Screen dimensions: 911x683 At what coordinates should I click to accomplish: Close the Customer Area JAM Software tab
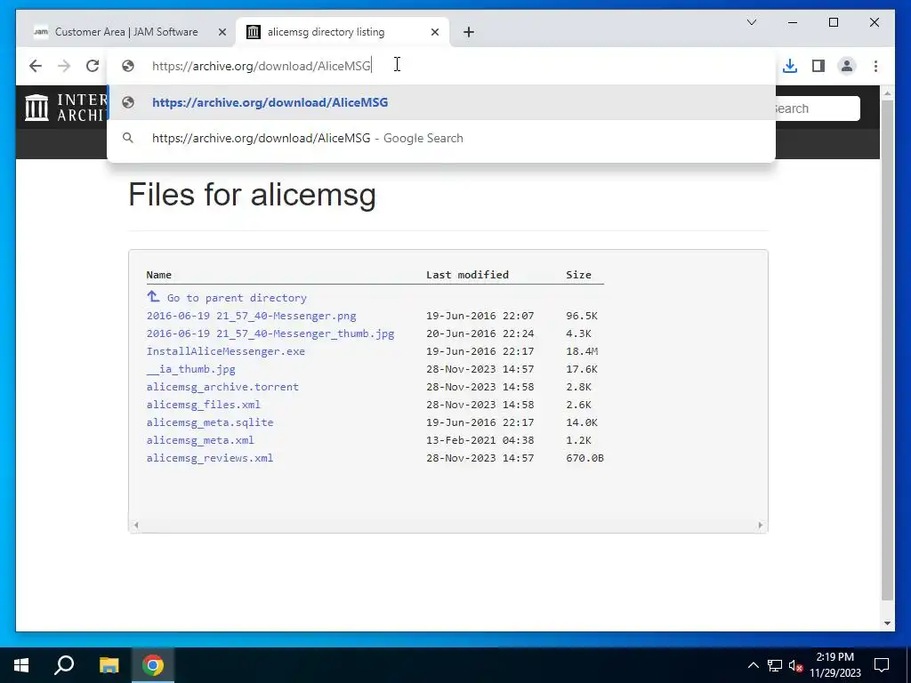coord(222,33)
